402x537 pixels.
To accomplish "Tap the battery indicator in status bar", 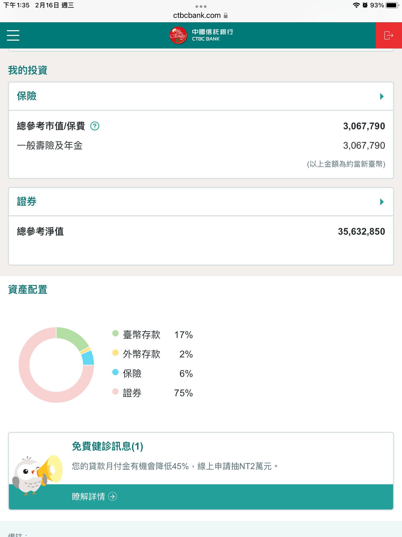I will click(x=392, y=5).
